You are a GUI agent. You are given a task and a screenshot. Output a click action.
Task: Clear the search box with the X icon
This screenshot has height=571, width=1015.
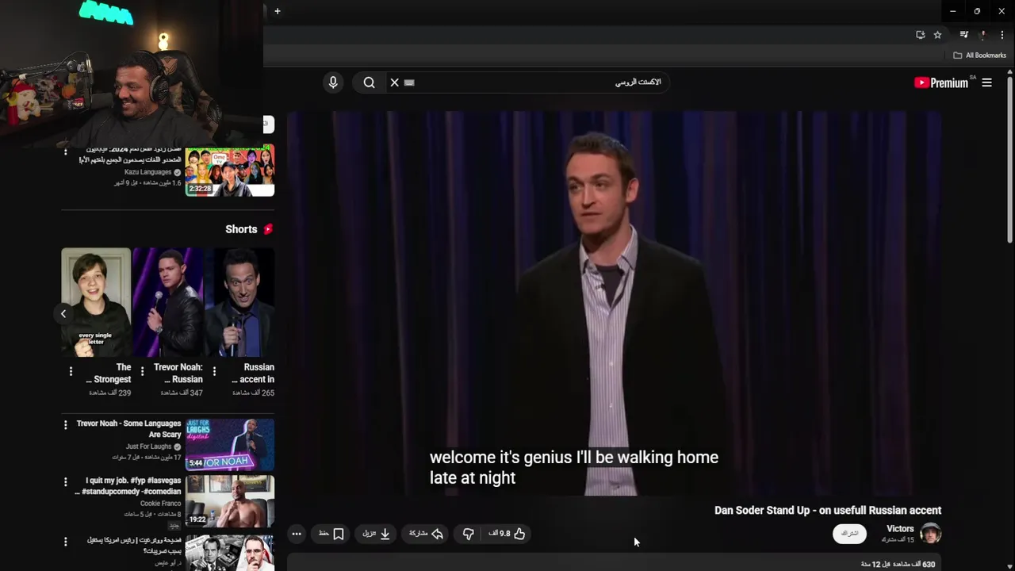(x=394, y=82)
